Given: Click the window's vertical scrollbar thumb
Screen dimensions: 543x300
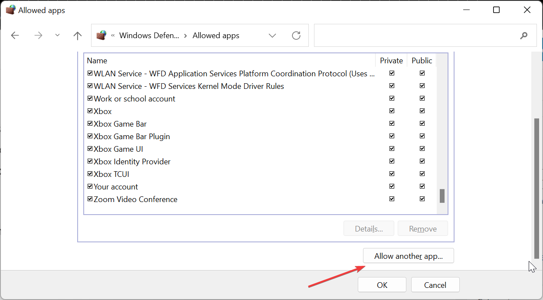Looking at the screenshot, I should tap(537, 189).
